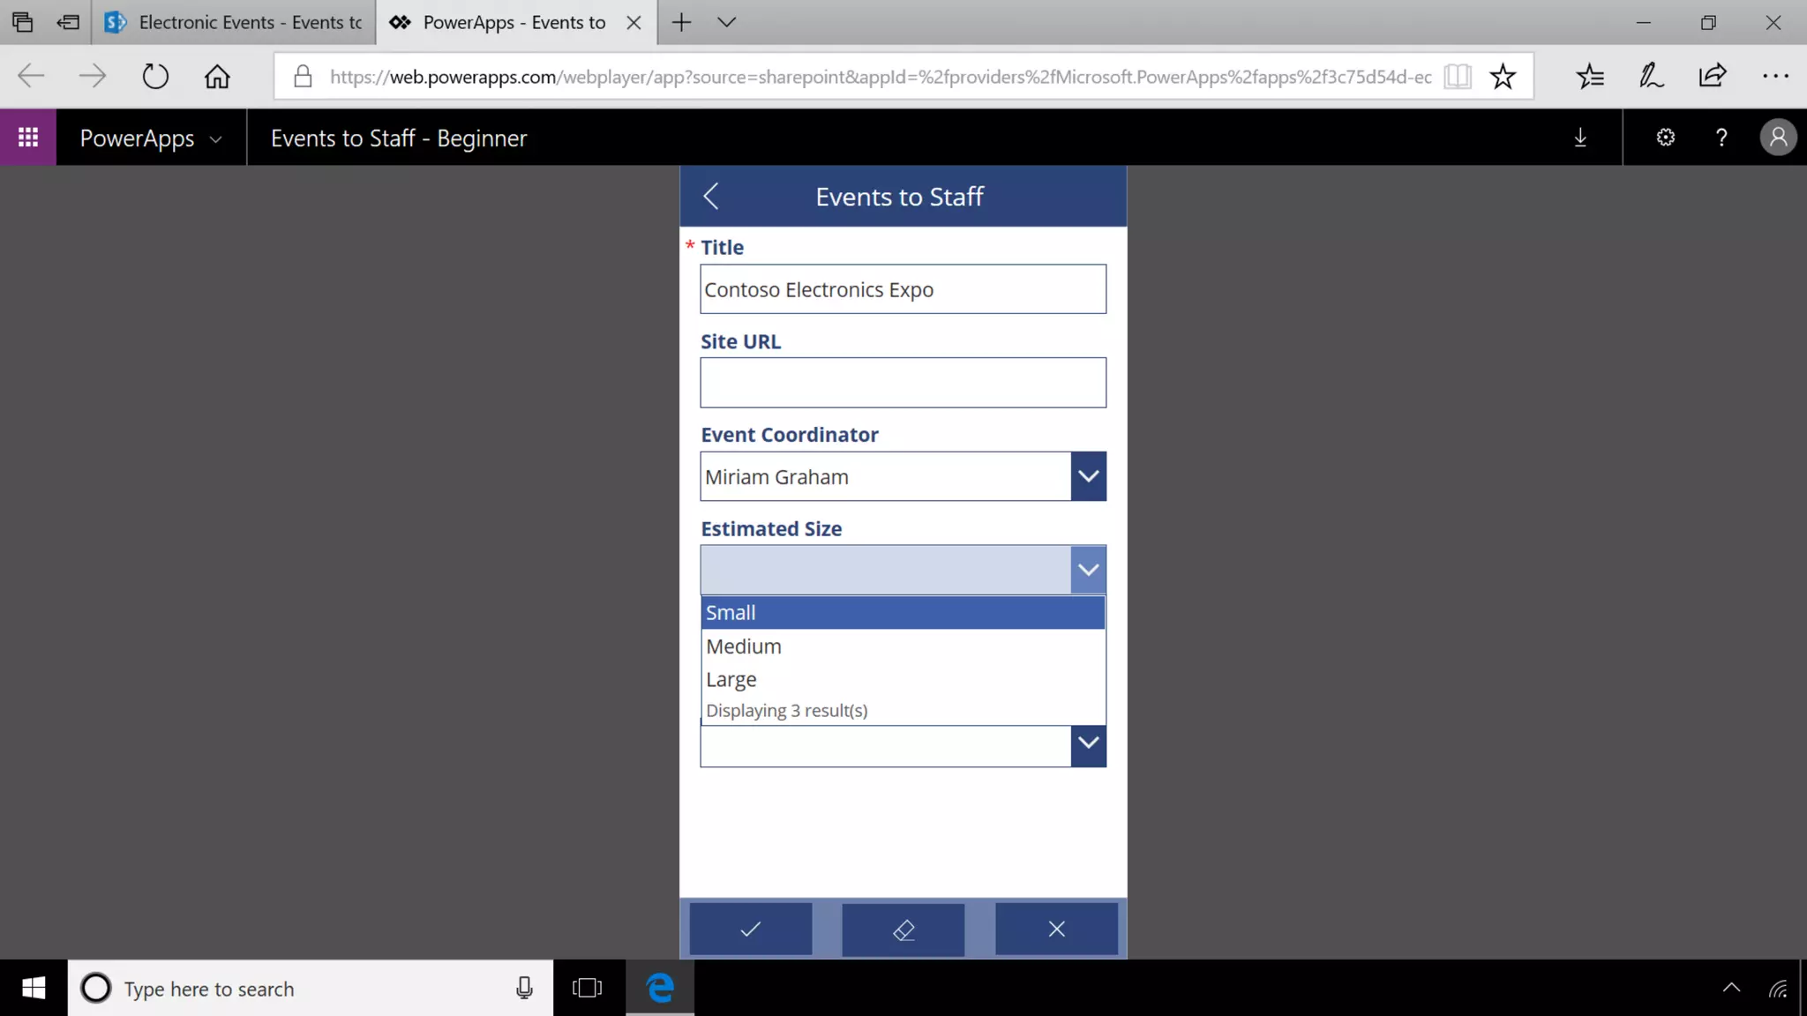Click the X cancel icon at form bottom
This screenshot has width=1807, height=1016.
[x=1056, y=929]
